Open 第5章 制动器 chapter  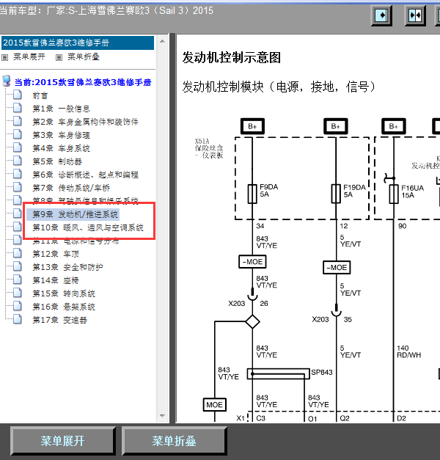[x=57, y=161]
